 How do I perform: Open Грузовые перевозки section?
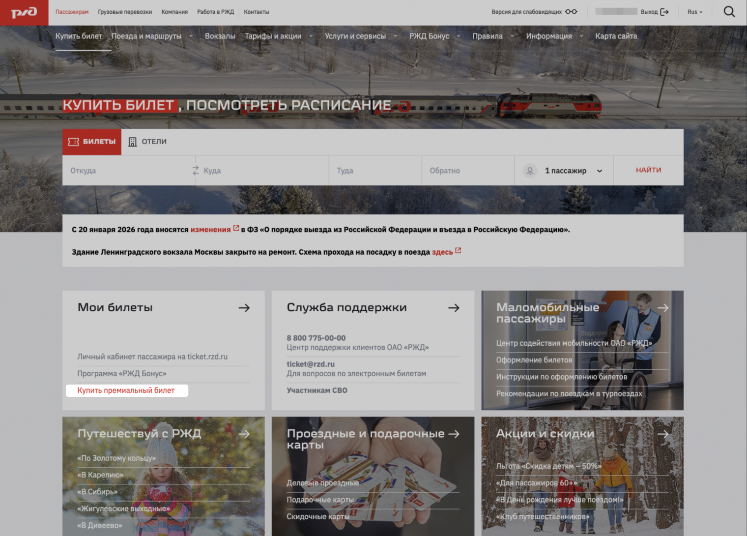point(125,12)
